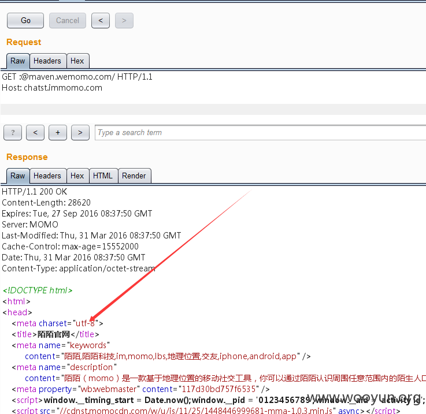Open search help question mark button

pyautogui.click(x=13, y=132)
